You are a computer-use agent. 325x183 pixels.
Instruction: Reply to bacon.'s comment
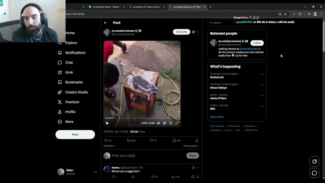coord(113,177)
